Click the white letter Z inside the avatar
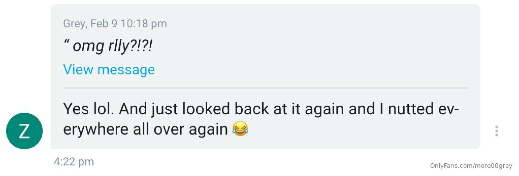The image size is (519, 176). 24,131
